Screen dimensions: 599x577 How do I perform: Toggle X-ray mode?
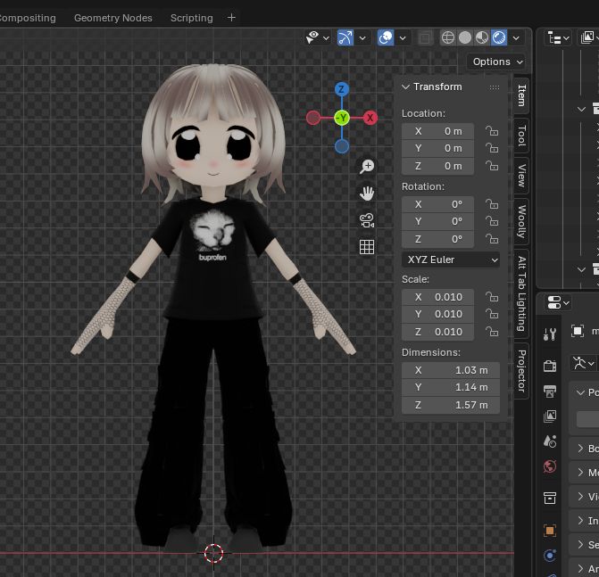point(426,37)
